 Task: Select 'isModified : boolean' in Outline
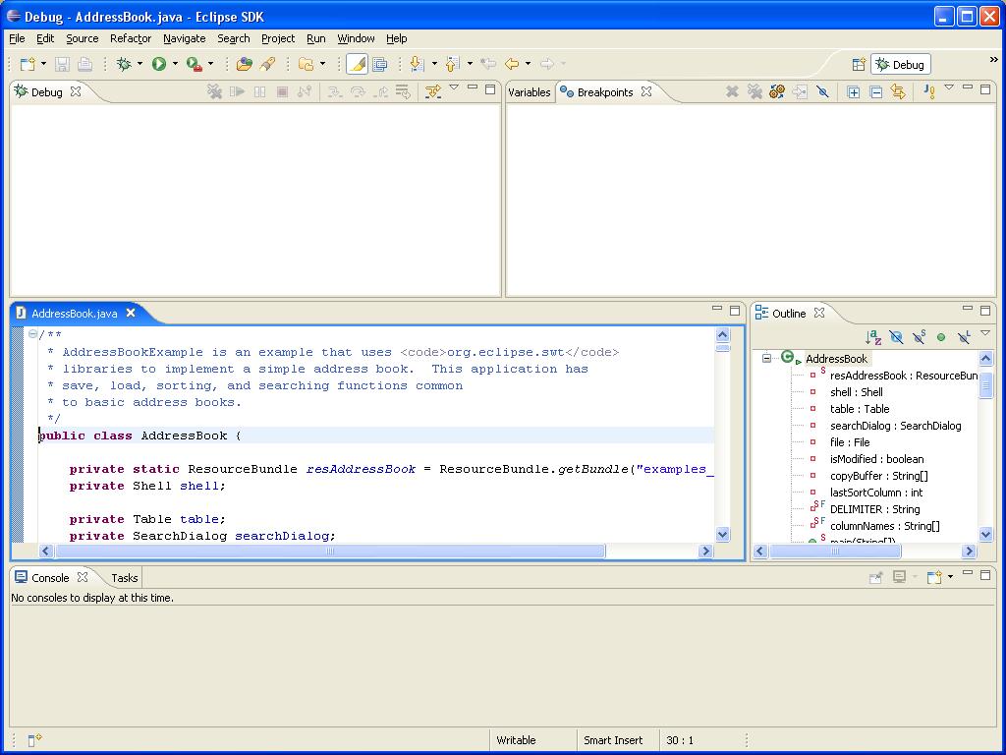coord(877,459)
